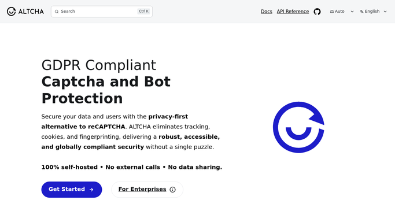The image size is (395, 222).
Task: Click the Get Started button
Action: 72,190
